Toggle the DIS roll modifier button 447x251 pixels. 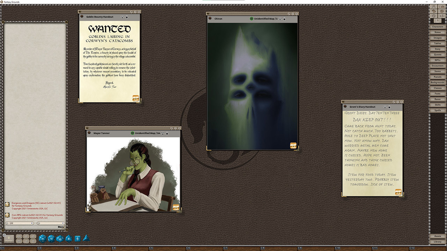pyautogui.click(x=19, y=241)
